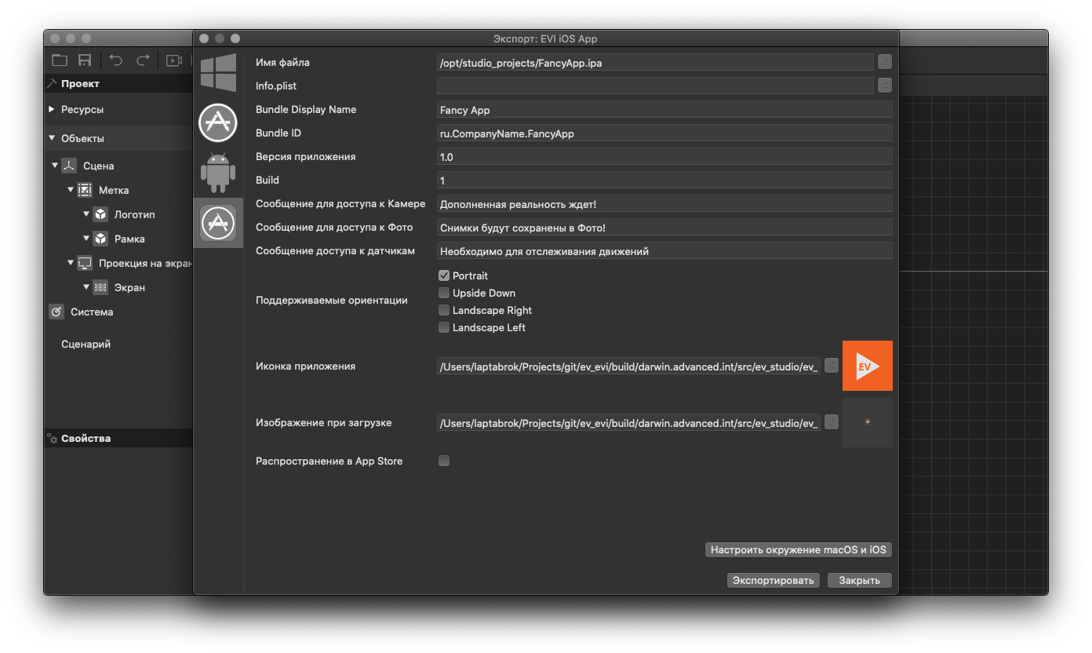Click the app icon thumbnail preview
Screen dimensions: 1092x653
tap(867, 365)
